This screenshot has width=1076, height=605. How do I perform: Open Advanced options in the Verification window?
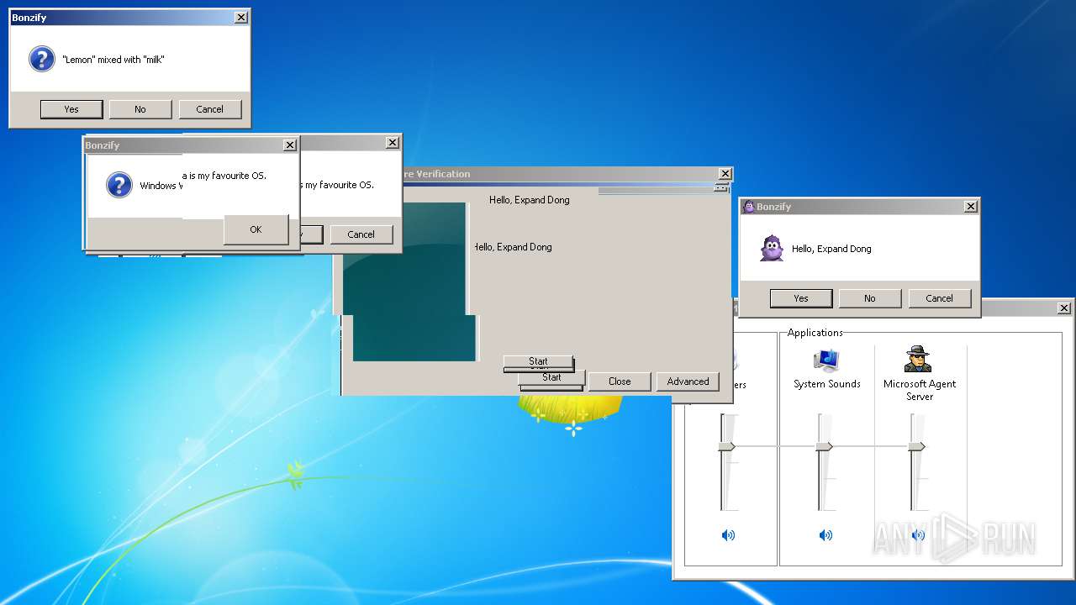[x=688, y=381]
